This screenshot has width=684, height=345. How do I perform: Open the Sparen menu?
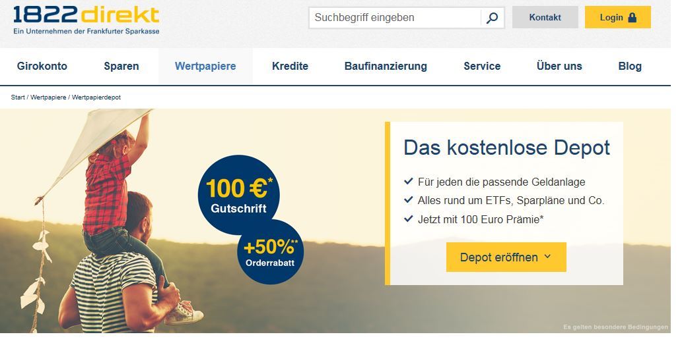pyautogui.click(x=121, y=66)
